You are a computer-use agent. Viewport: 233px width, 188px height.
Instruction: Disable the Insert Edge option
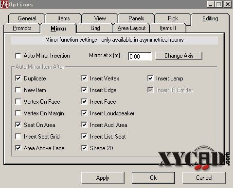coord(84,90)
